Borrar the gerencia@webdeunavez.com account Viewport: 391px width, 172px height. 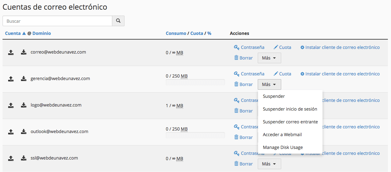click(243, 84)
